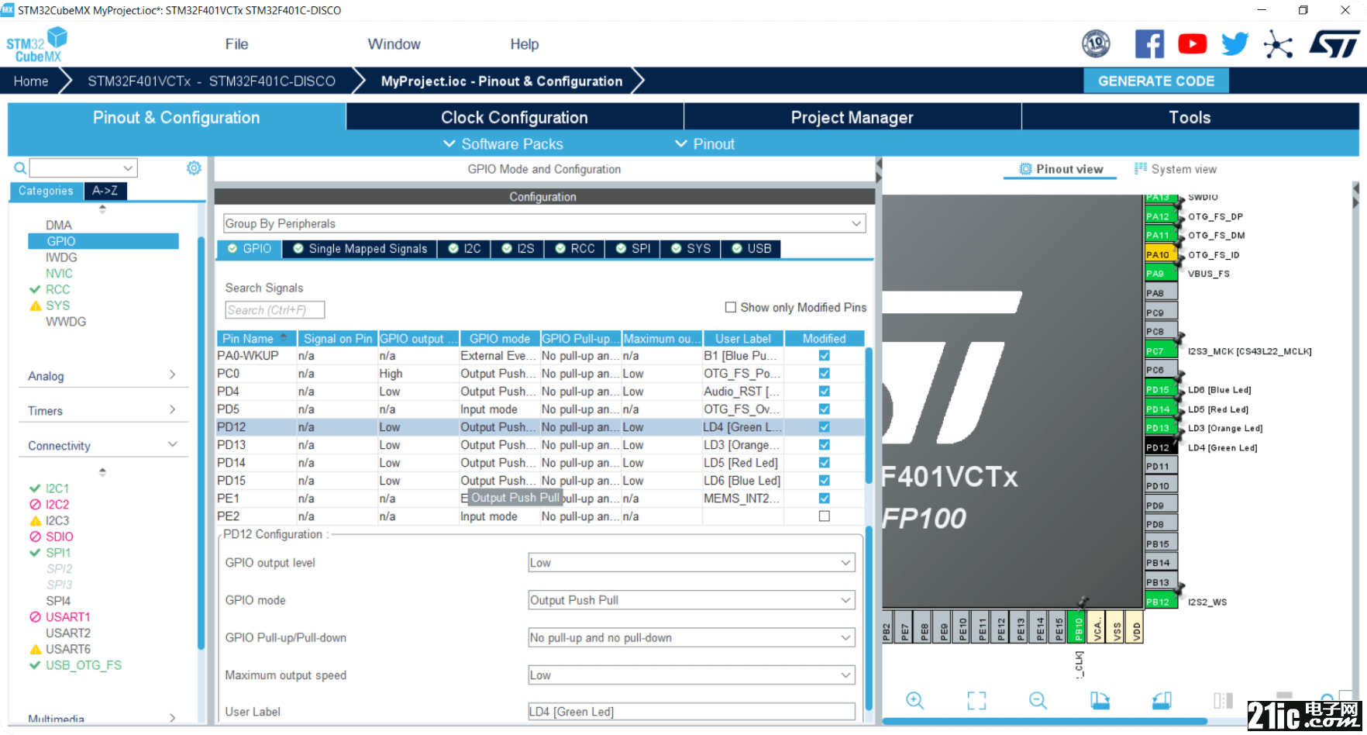Select pin PD14 on the chip
This screenshot has height=735, width=1367.
click(1161, 409)
